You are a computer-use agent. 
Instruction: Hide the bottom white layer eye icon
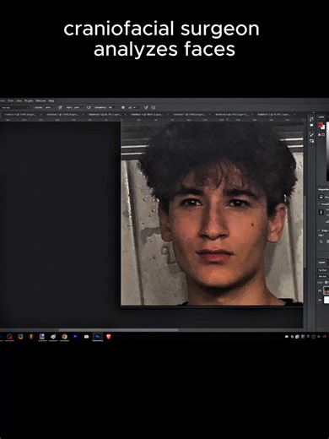tap(320, 300)
